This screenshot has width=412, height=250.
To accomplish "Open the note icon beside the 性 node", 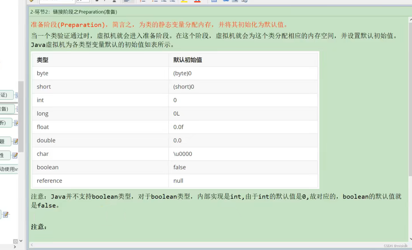I will [15, 156].
